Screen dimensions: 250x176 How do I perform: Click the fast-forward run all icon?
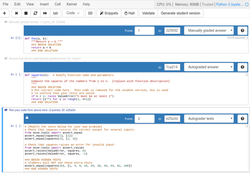pyautogui.click(x=45, y=13)
